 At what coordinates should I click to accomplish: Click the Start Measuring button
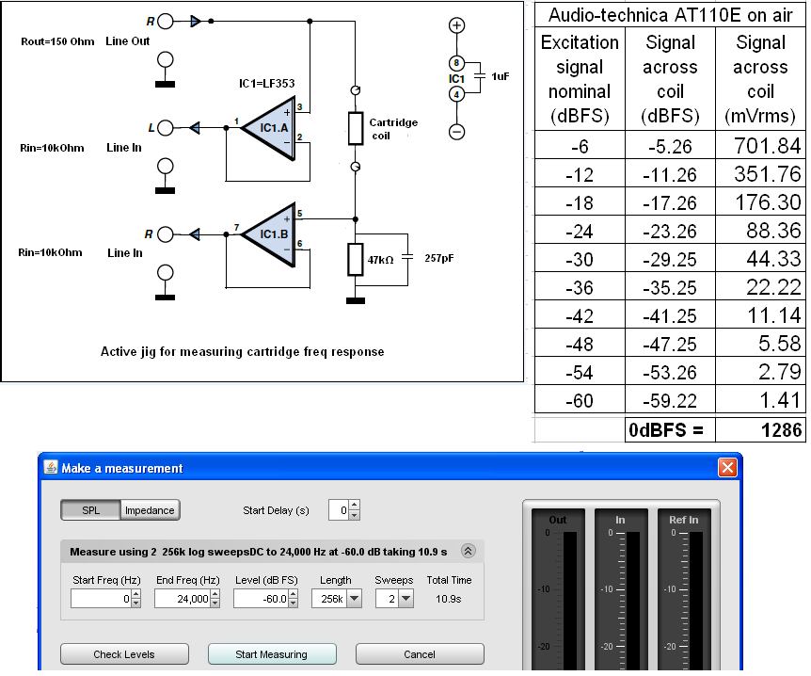click(272, 654)
